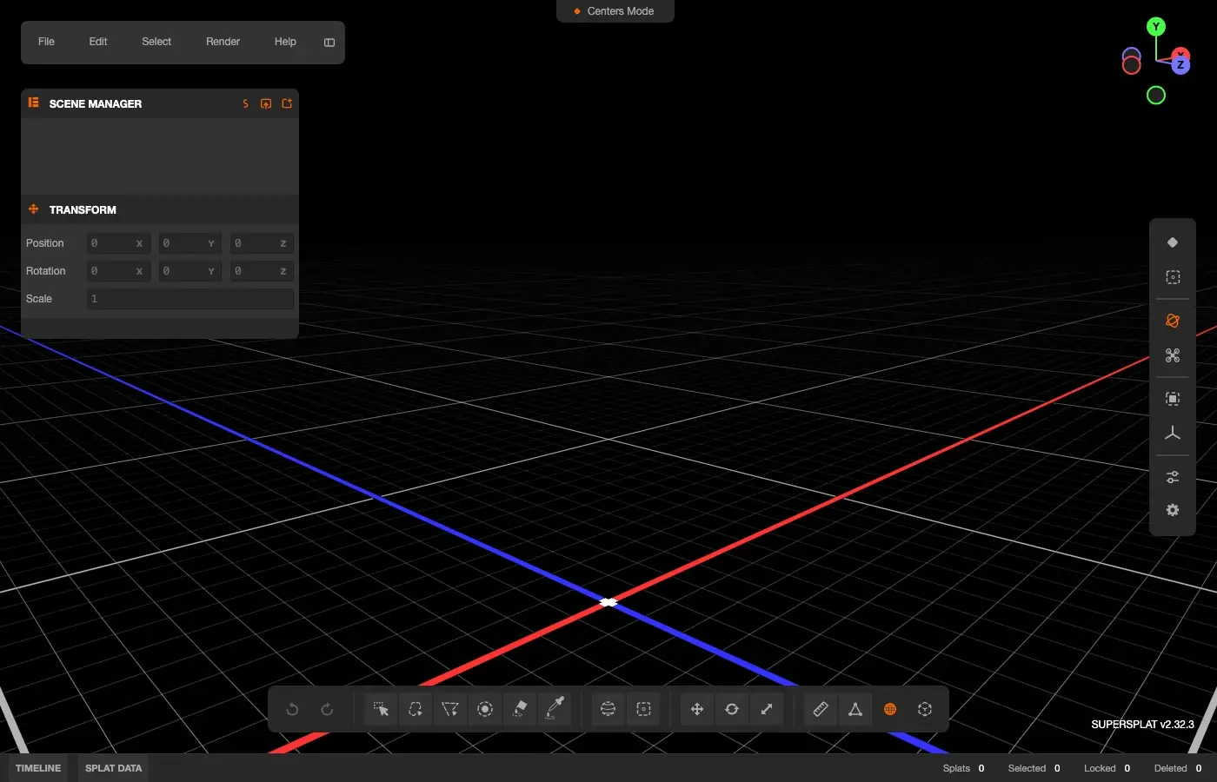The width and height of the screenshot is (1217, 782).
Task: Click the Scale input field
Action: coord(190,299)
